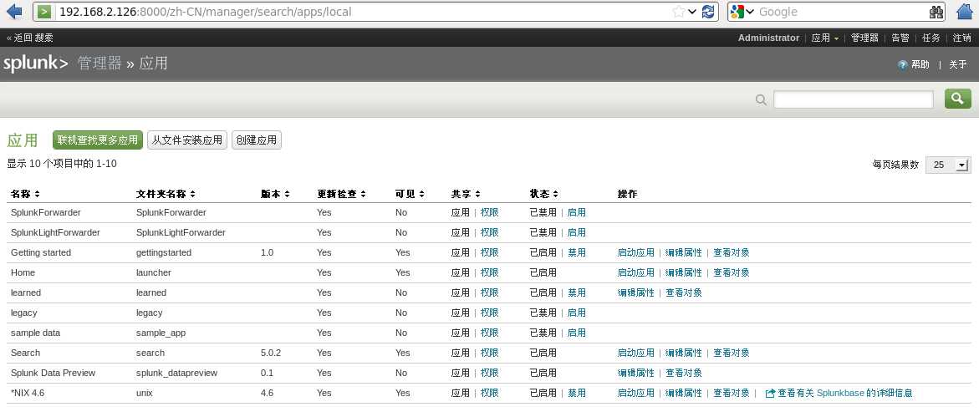Enable the SplunkForwarder app
979x417 pixels.
click(576, 213)
